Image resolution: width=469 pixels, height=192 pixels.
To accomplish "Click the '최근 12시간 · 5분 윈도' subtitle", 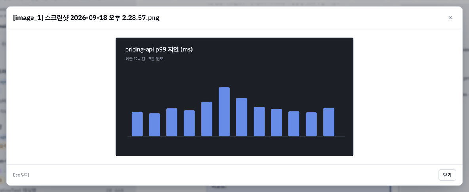I will pos(145,59).
